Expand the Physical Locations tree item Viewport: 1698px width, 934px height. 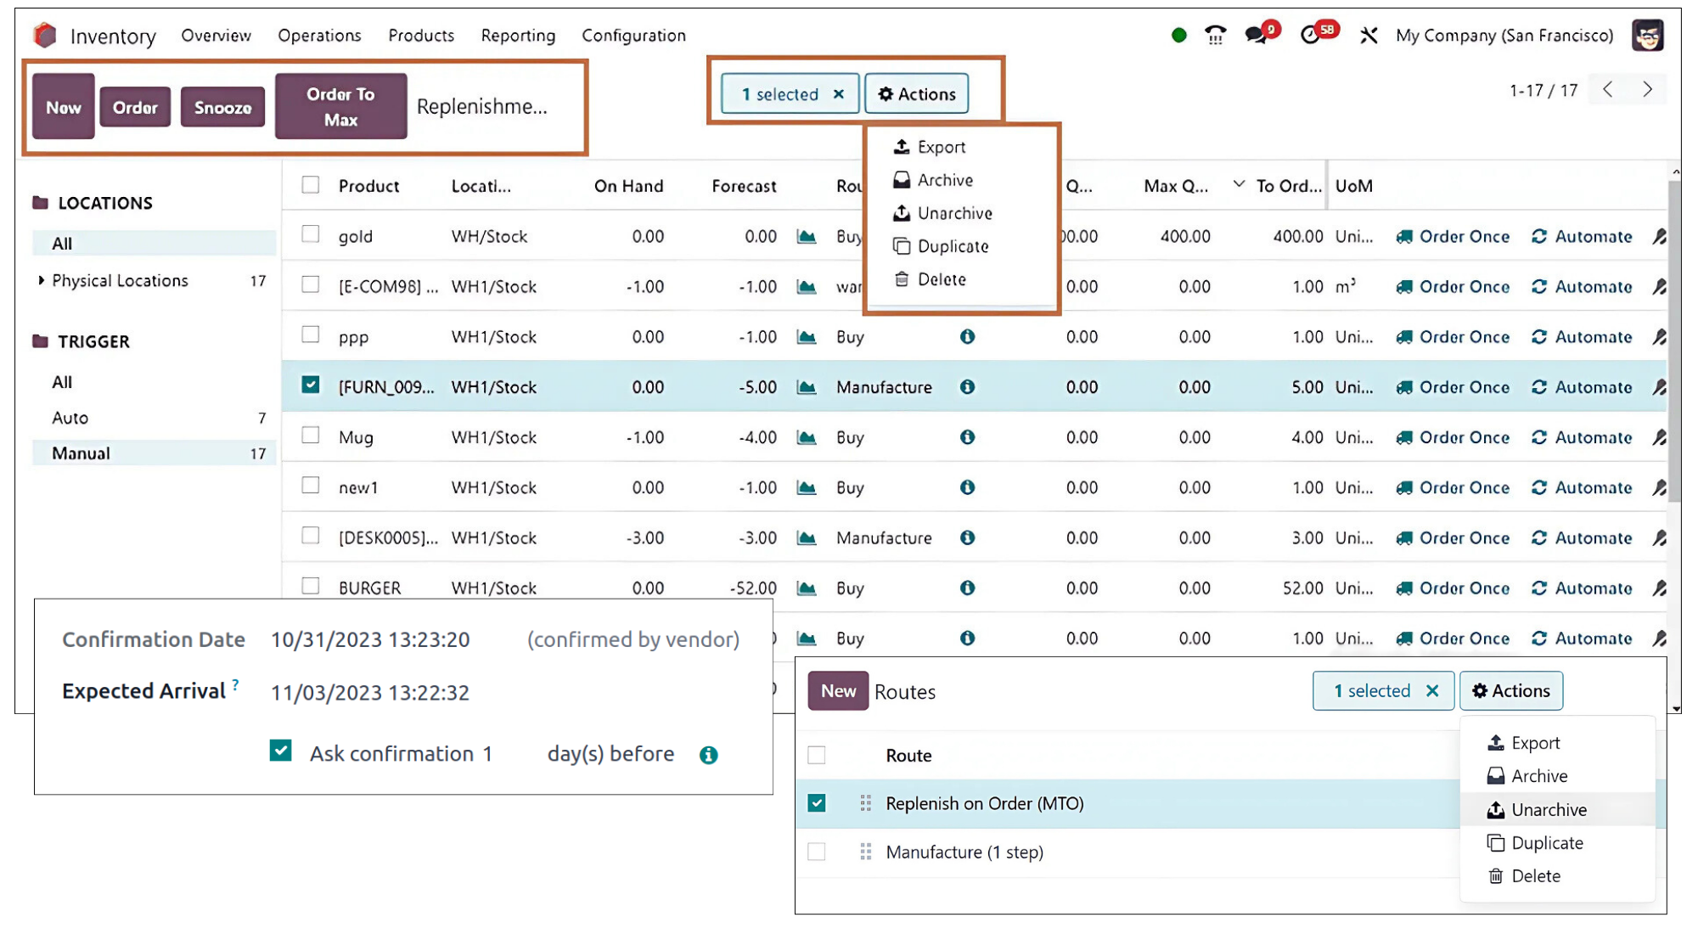coord(41,280)
